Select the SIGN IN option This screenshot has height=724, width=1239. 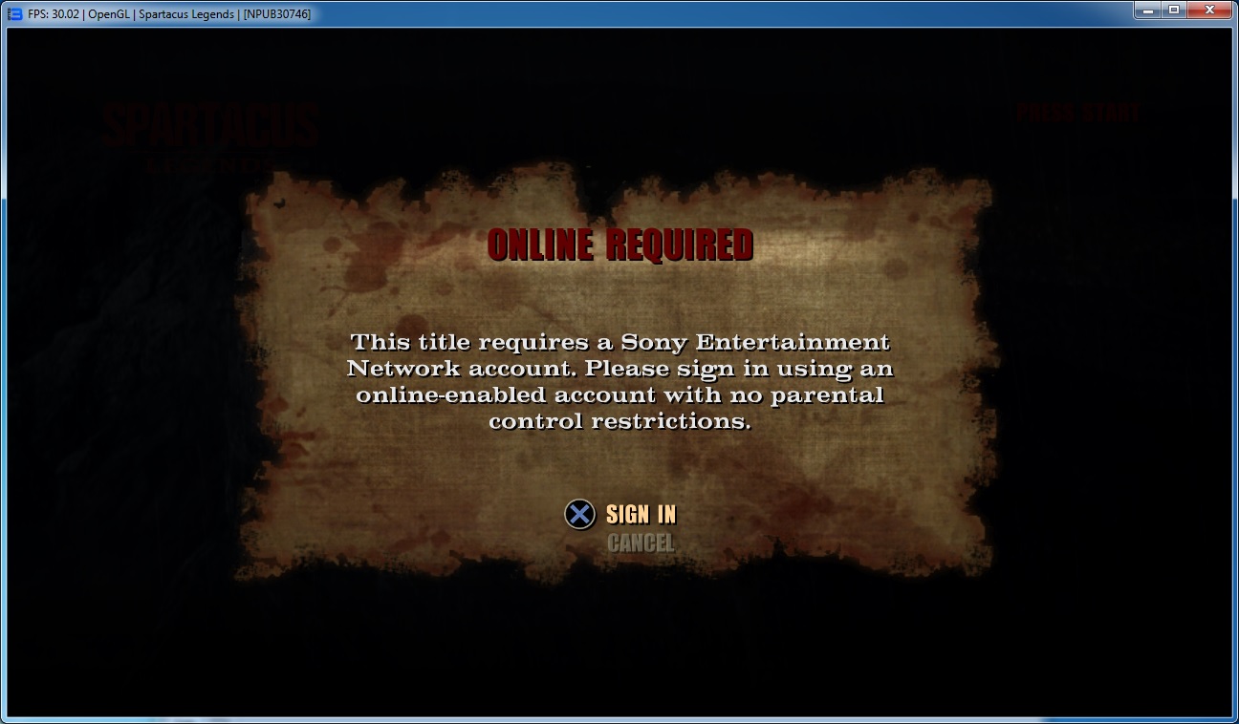point(641,515)
